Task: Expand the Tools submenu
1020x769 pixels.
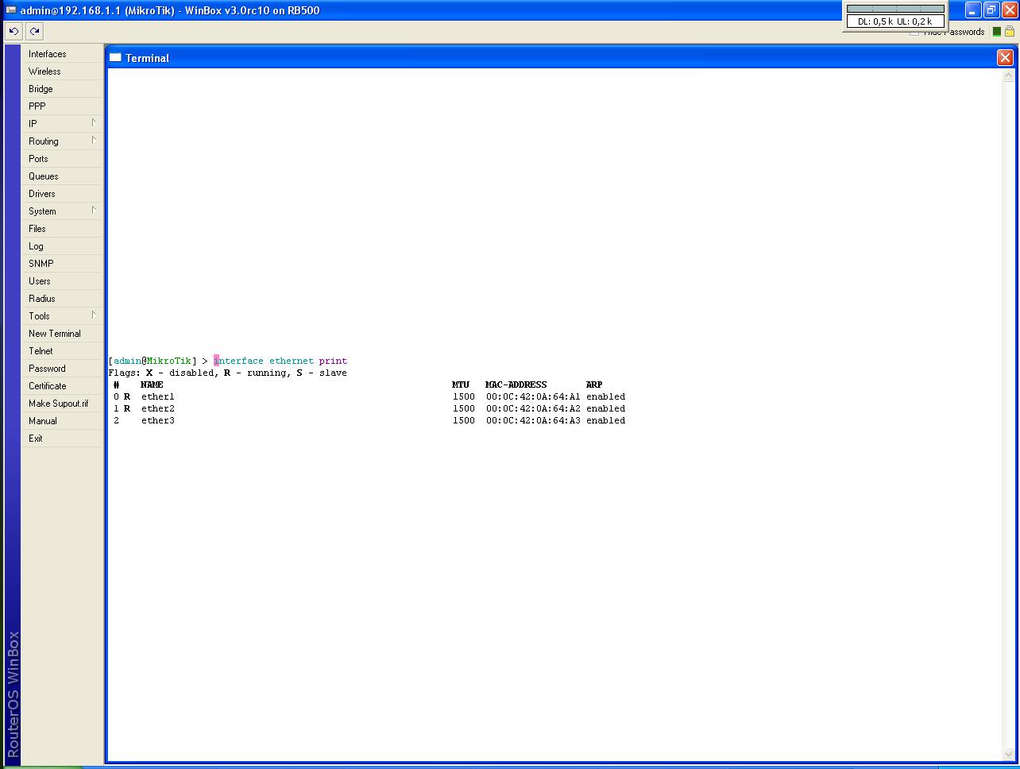Action: pyautogui.click(x=62, y=316)
